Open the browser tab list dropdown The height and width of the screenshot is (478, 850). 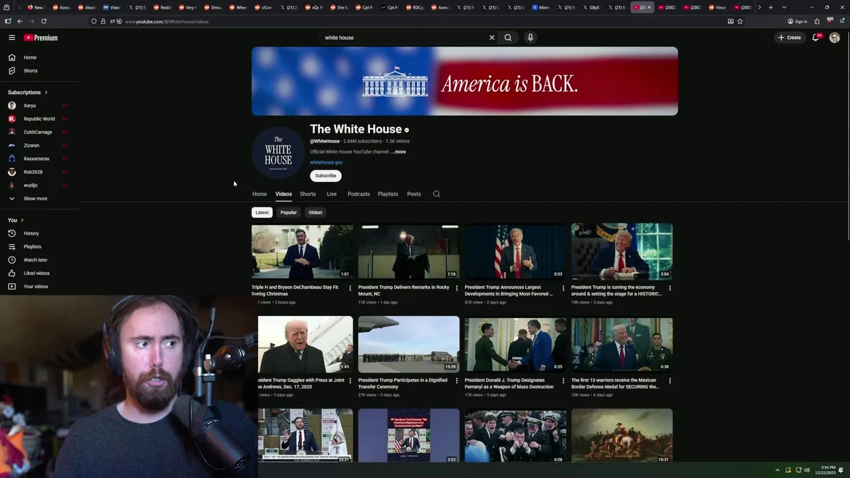[x=784, y=7]
